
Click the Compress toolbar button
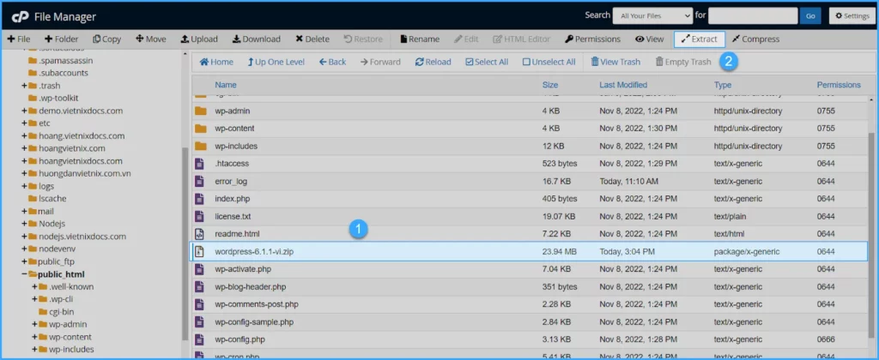(x=755, y=39)
